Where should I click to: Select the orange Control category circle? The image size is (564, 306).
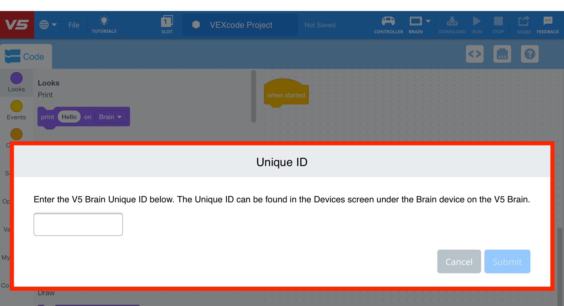click(16, 134)
